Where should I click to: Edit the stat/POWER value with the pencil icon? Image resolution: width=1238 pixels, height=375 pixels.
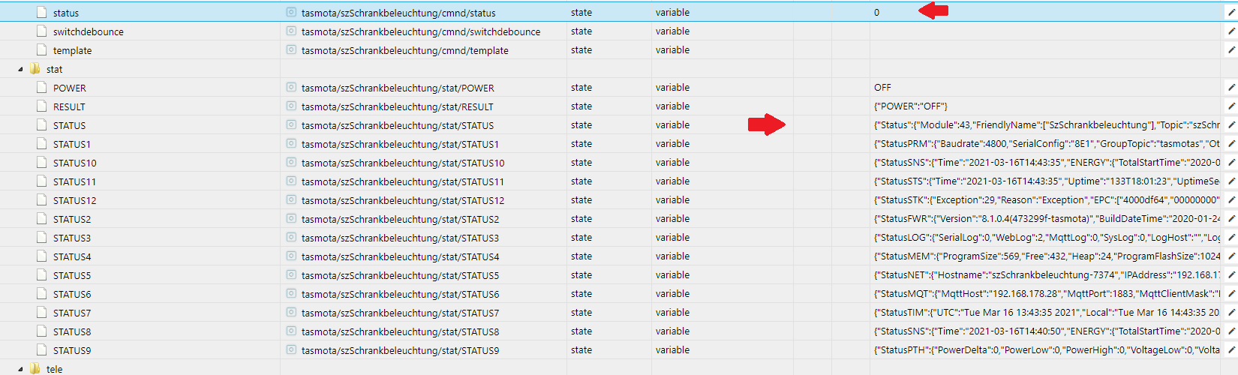click(x=1230, y=88)
